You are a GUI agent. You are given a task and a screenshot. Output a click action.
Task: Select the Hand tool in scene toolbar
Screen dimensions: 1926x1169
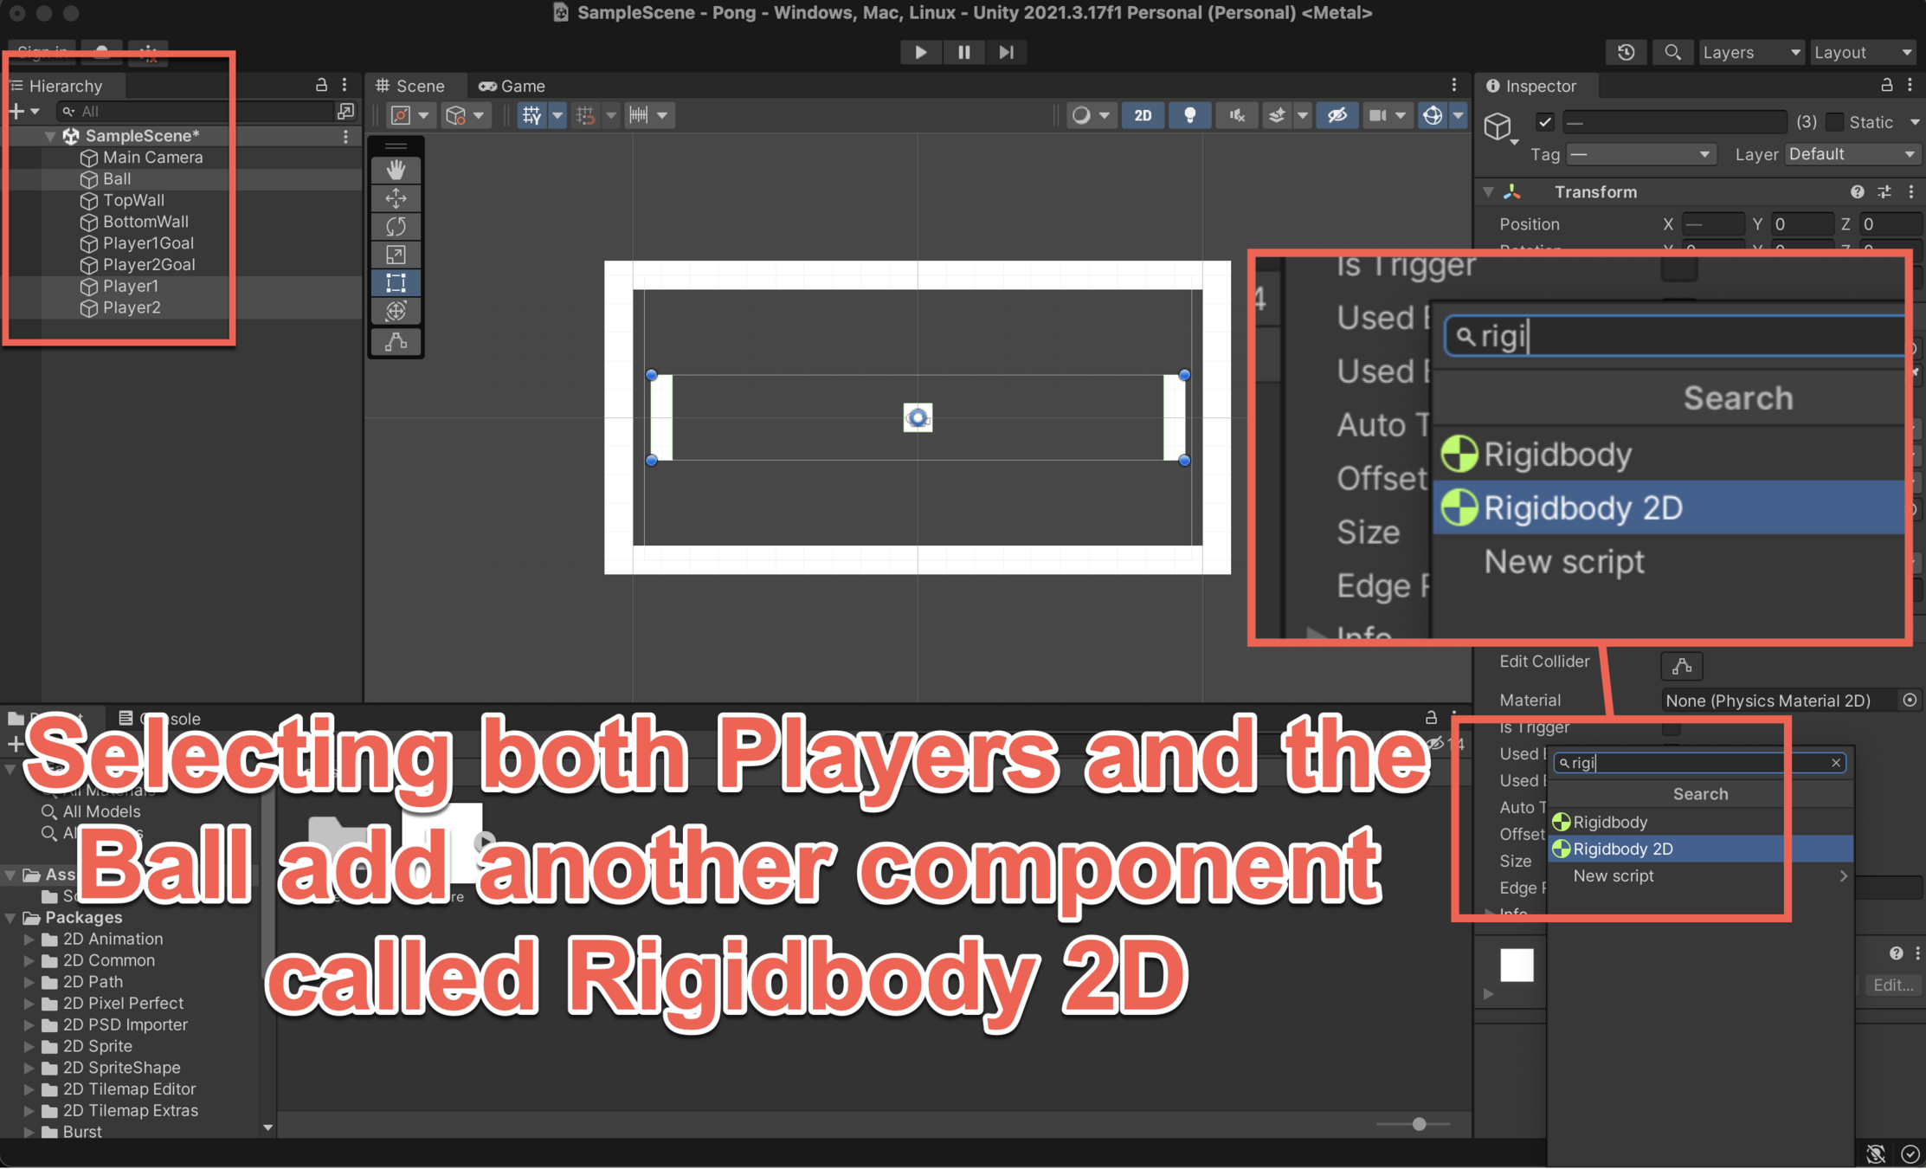tap(396, 170)
